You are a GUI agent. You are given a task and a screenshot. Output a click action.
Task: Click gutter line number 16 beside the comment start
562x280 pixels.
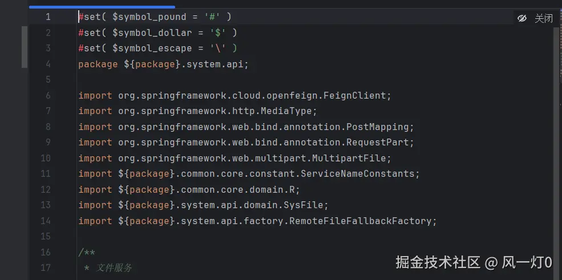pyautogui.click(x=46, y=252)
